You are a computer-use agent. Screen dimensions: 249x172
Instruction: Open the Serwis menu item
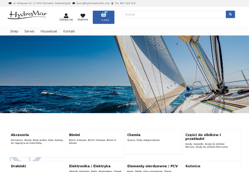[x=29, y=31]
